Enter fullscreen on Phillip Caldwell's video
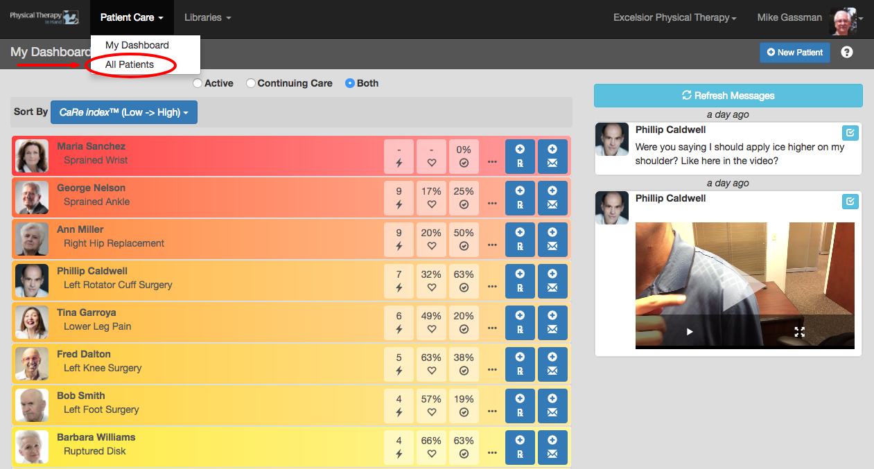The image size is (874, 469). tap(799, 332)
